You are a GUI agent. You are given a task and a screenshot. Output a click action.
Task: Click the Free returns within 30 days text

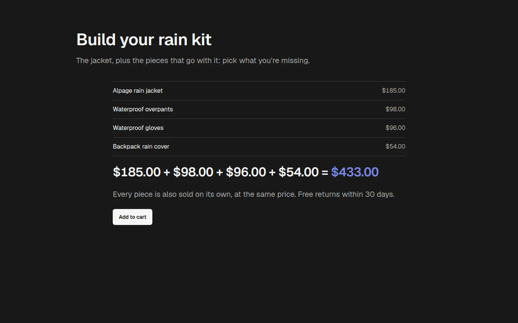point(346,195)
